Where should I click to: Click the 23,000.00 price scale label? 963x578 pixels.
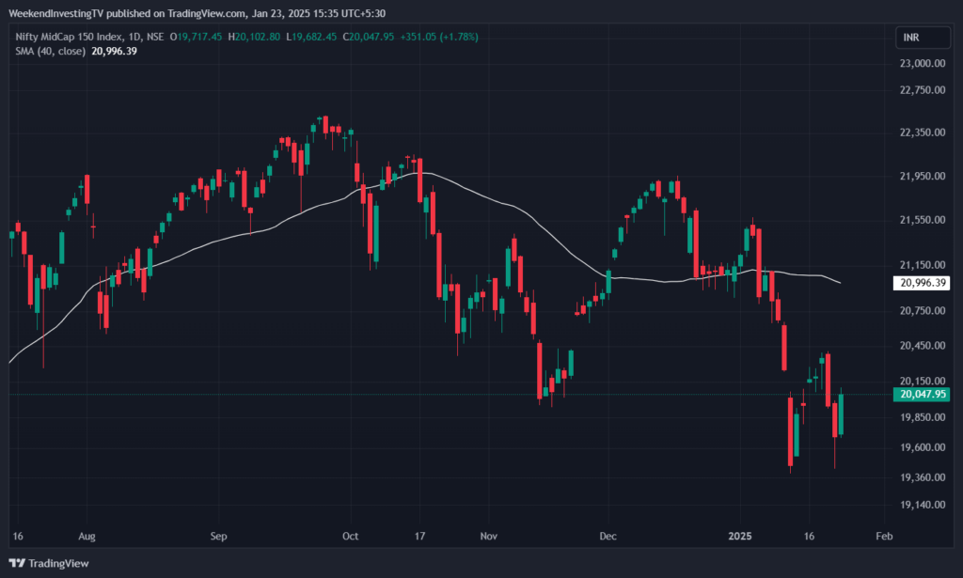click(x=922, y=63)
